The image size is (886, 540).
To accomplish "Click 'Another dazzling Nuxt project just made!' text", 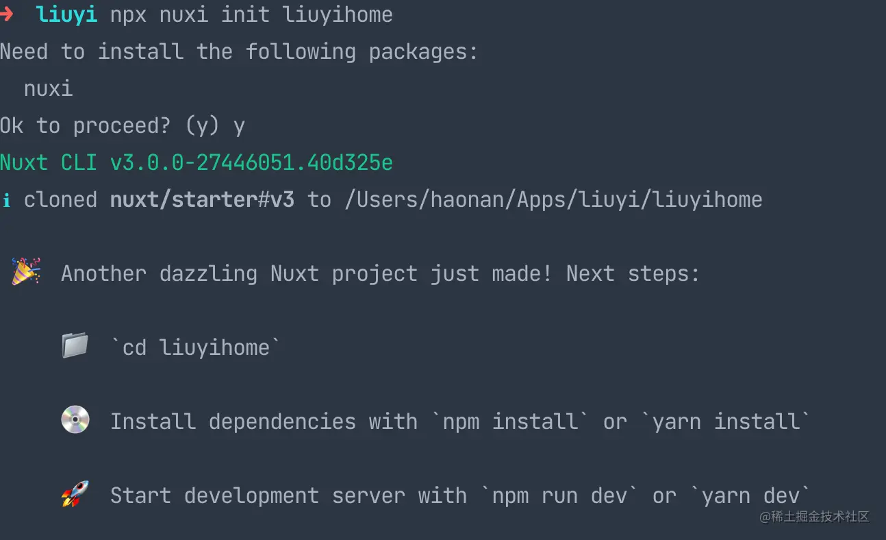I will click(307, 274).
